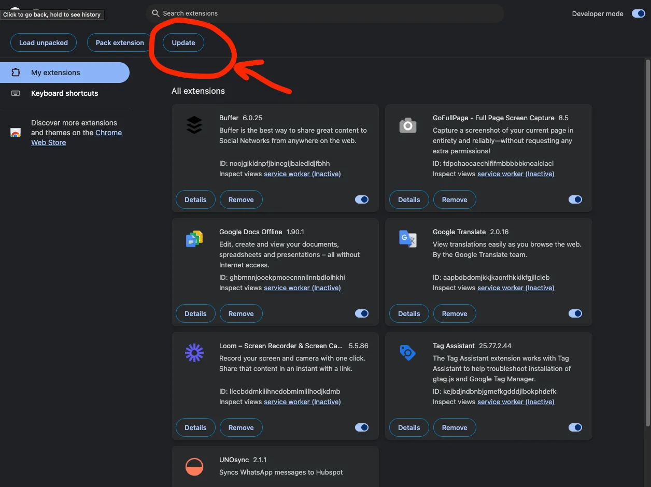The width and height of the screenshot is (651, 487).
Task: Click the Google Translate extension icon
Action: pyautogui.click(x=407, y=238)
